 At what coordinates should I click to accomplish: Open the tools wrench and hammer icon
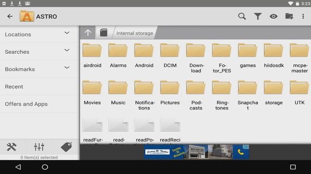(x=12, y=147)
